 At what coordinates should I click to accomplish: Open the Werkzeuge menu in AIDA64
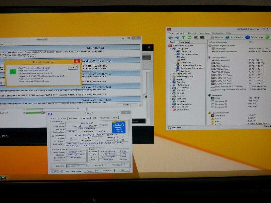217,33
